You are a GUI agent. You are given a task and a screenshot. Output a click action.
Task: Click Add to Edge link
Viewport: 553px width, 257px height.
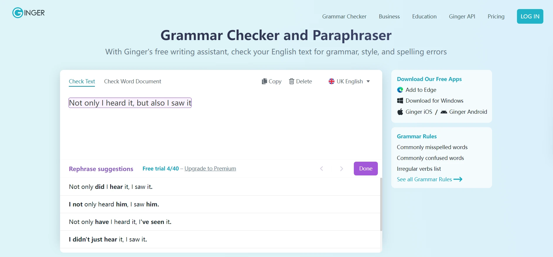pyautogui.click(x=421, y=90)
